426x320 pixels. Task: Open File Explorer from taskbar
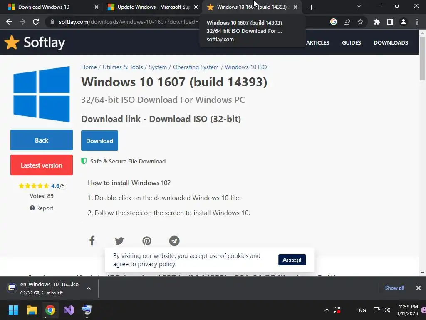pyautogui.click(x=32, y=310)
